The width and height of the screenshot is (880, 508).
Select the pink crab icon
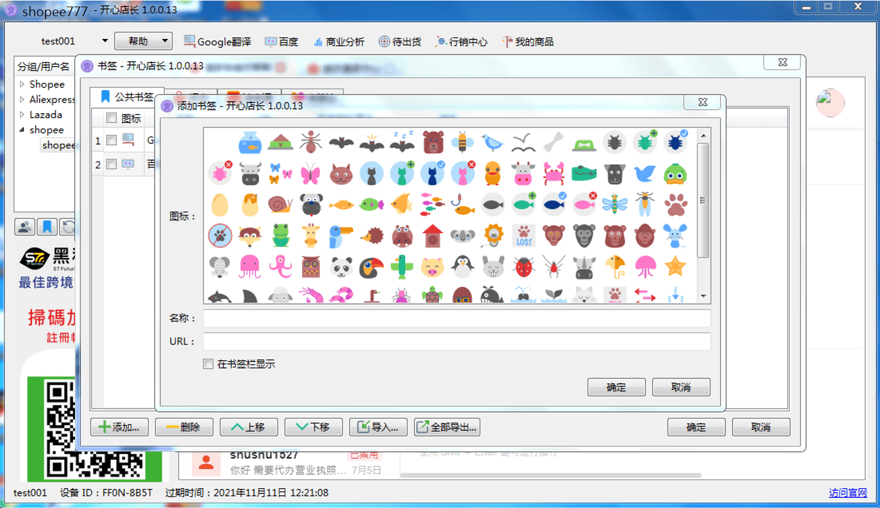[x=553, y=174]
